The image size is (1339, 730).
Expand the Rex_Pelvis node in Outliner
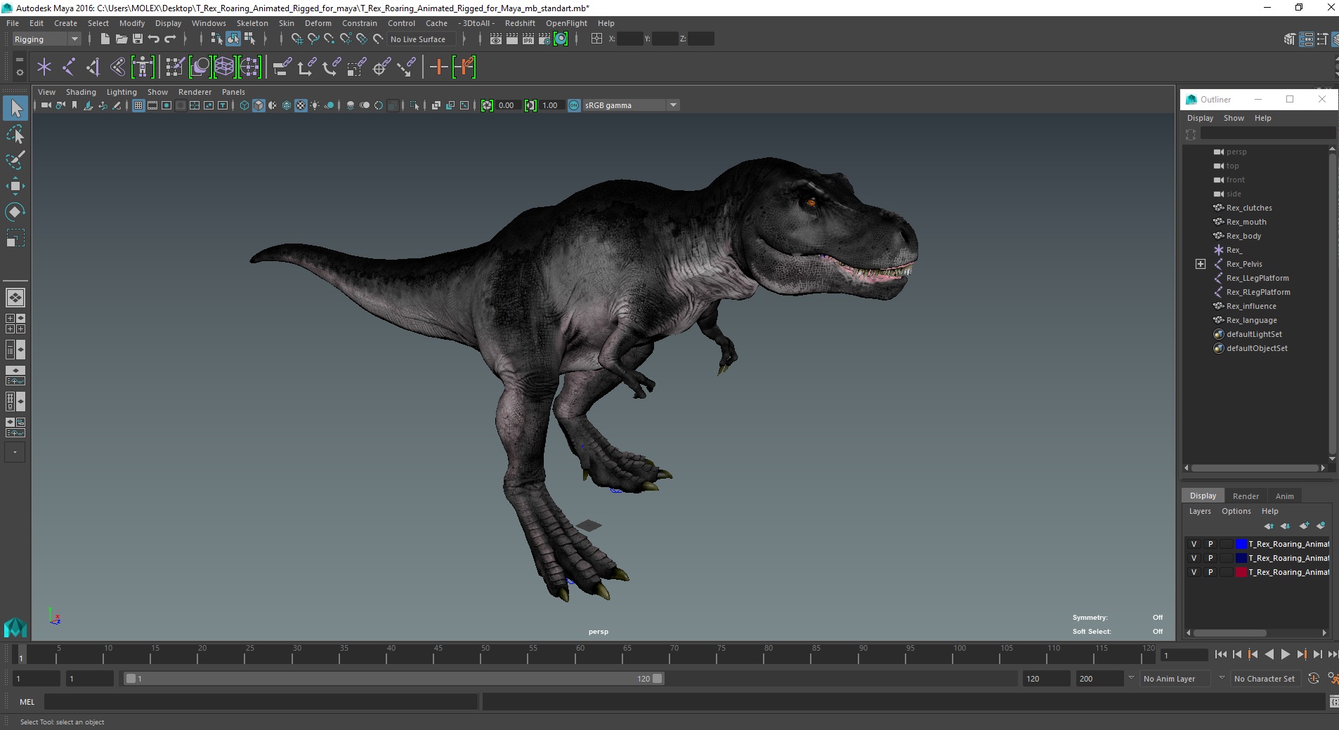pos(1201,264)
